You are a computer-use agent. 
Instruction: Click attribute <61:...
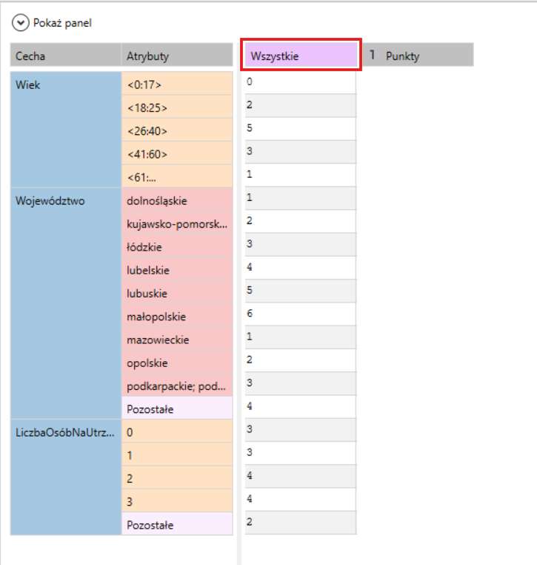tap(177, 176)
